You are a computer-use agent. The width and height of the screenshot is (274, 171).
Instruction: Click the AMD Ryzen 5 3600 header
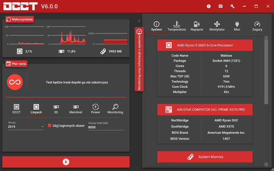[x=205, y=45]
